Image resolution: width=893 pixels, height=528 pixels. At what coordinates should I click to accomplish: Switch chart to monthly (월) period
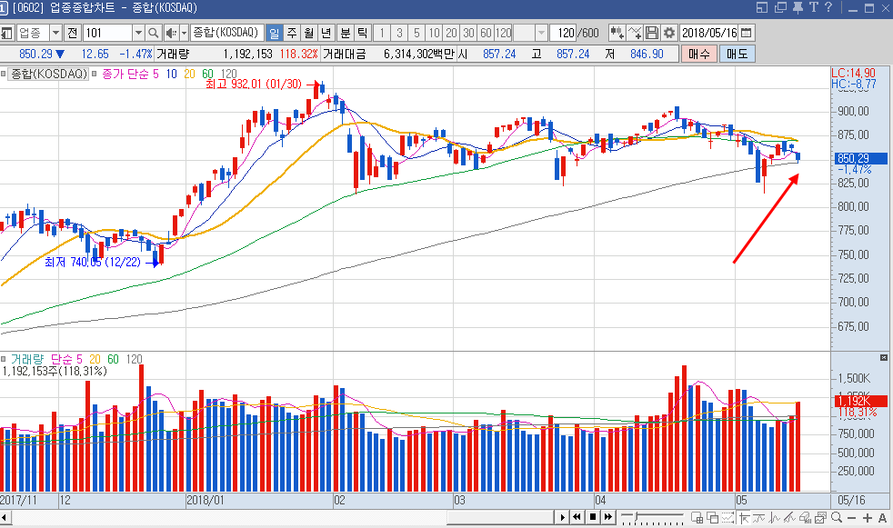click(309, 33)
